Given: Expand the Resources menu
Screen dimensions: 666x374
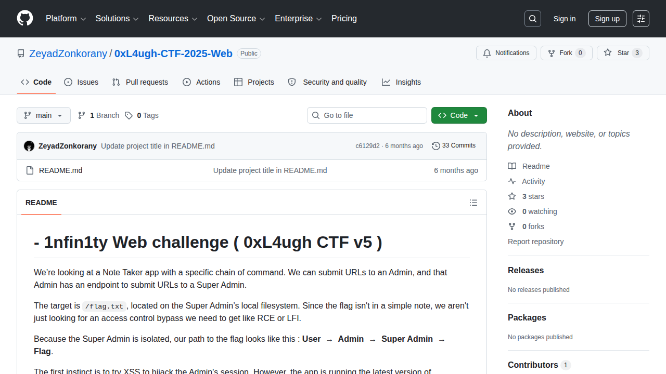Looking at the screenshot, I should 173,19.
